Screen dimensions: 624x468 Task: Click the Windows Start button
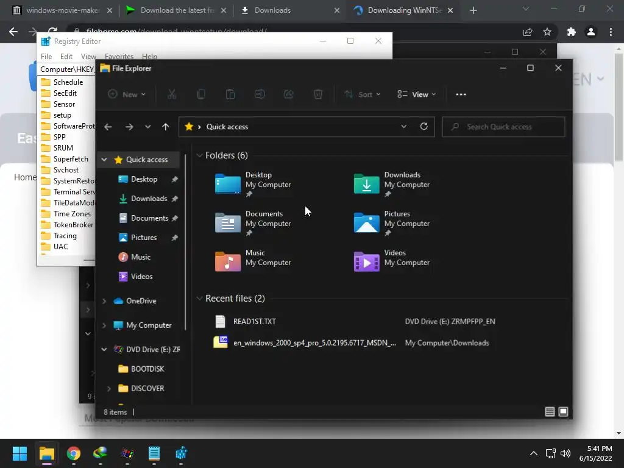(x=19, y=453)
